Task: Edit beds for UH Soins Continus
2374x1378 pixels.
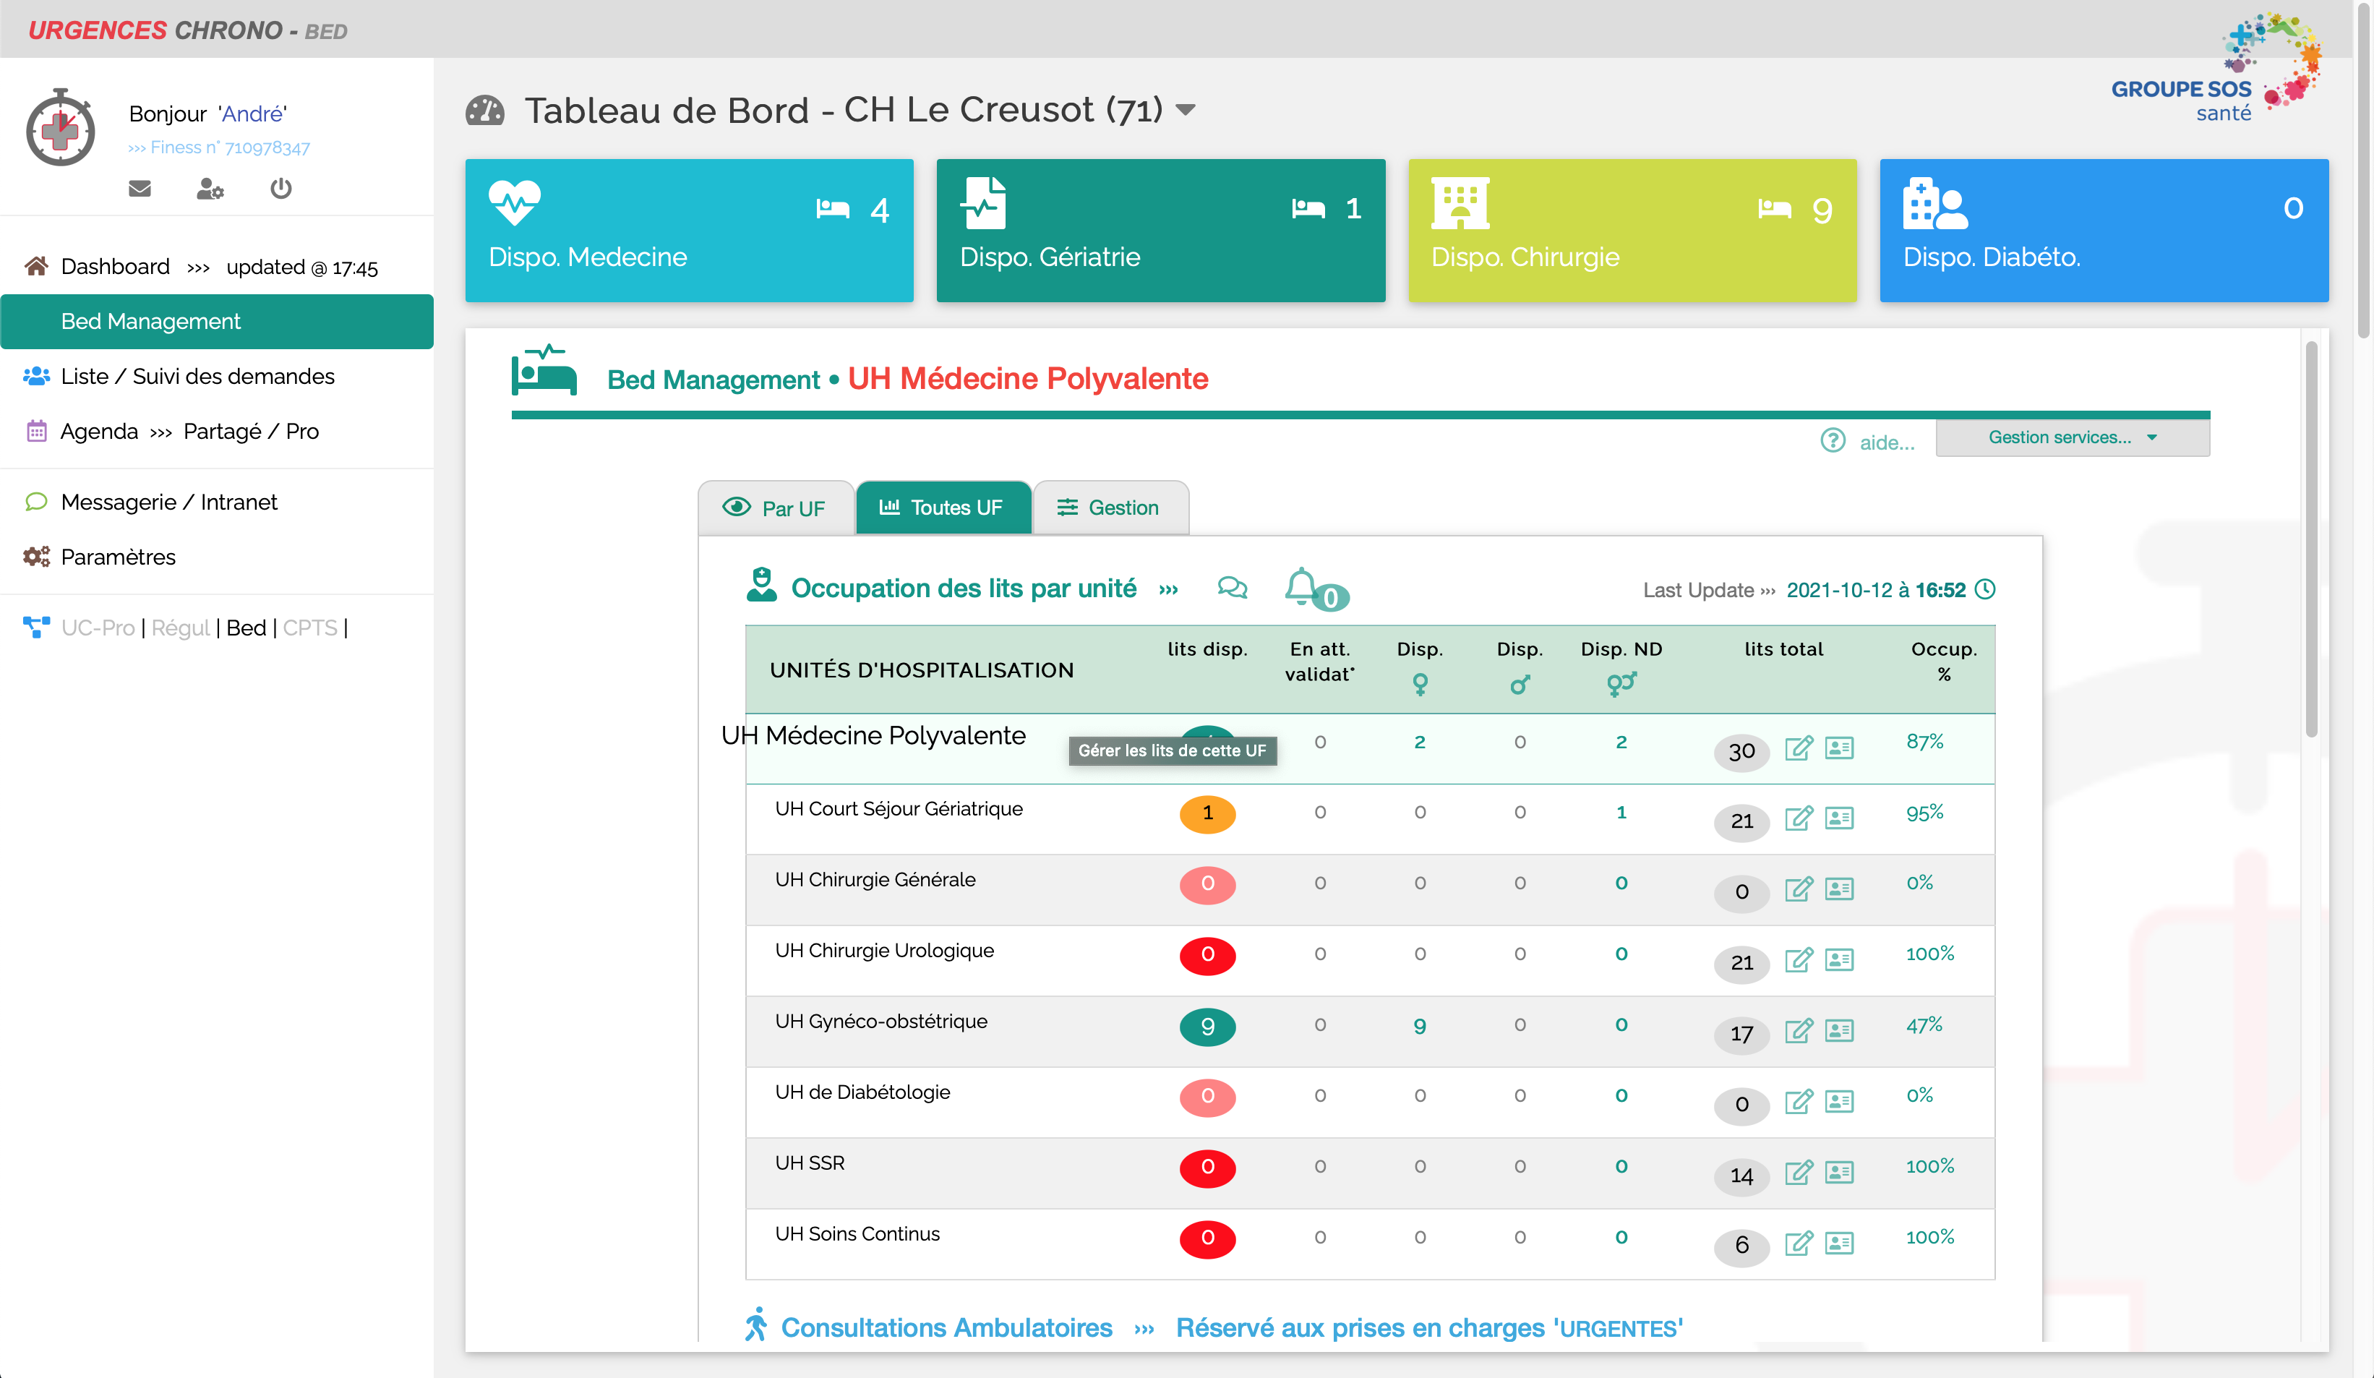Action: coord(1799,1244)
